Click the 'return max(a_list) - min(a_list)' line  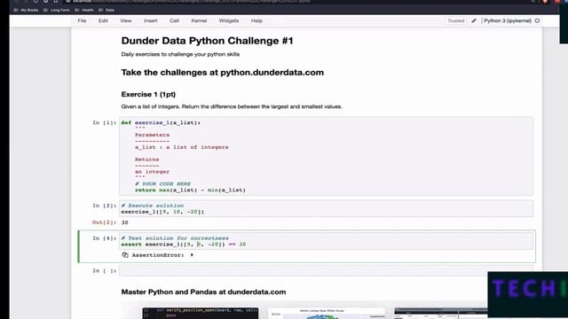[x=190, y=190]
